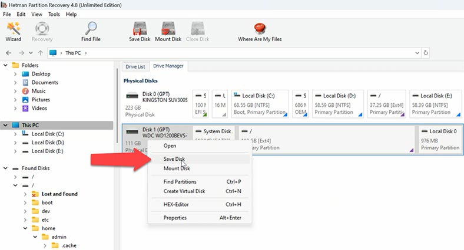The image size is (464, 250).
Task: Collapse the home folder node
Action: 25,228
